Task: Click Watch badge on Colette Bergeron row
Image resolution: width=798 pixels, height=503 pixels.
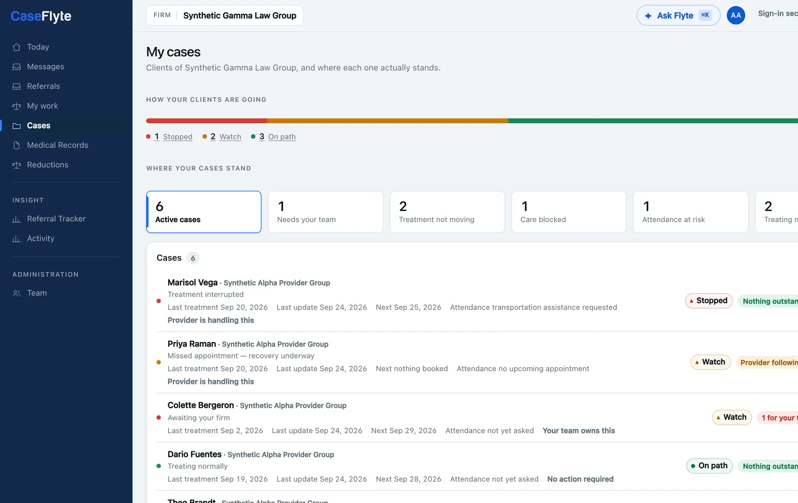Action: click(x=732, y=417)
